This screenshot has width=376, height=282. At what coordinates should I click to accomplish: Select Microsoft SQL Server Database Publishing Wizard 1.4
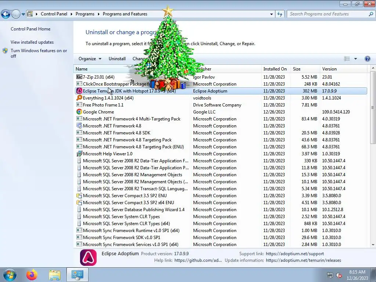(x=220, y=210)
